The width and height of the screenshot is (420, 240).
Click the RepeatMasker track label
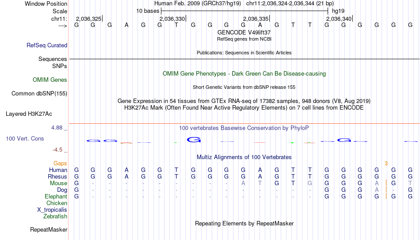49,229
